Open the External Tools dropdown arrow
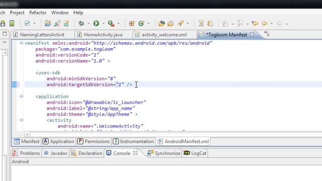Image resolution: width=322 pixels, height=181 pixels. pyautogui.click(x=119, y=24)
